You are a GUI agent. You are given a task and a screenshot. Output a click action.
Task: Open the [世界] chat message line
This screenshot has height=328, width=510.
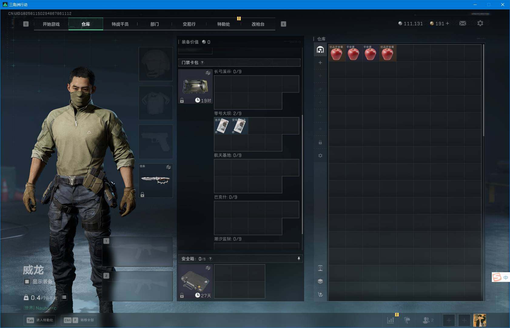pyautogui.click(x=41, y=308)
